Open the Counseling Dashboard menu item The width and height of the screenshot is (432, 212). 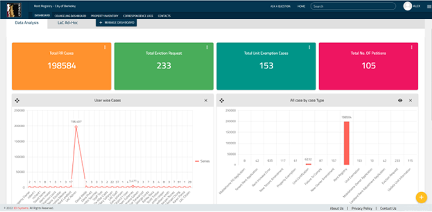pyautogui.click(x=70, y=16)
